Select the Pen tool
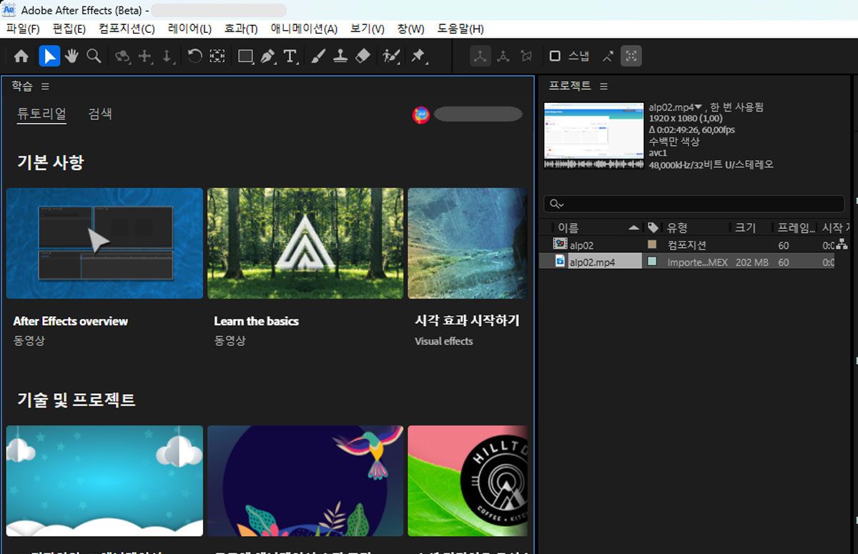This screenshot has height=554, width=858. click(x=268, y=56)
